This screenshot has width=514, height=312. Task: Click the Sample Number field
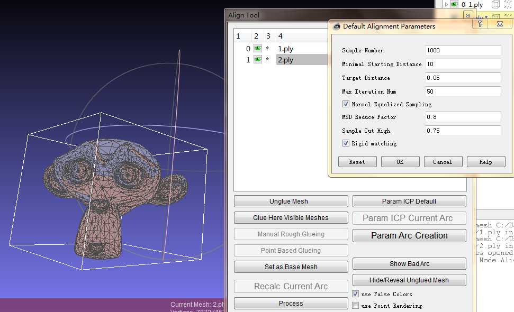pos(463,50)
